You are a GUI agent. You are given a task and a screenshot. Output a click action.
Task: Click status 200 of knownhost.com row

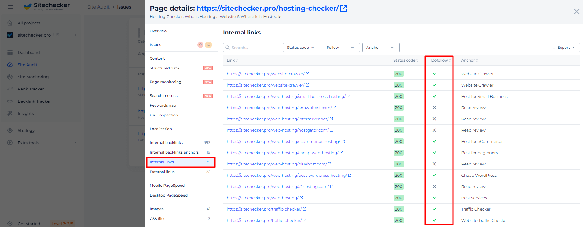(x=398, y=108)
